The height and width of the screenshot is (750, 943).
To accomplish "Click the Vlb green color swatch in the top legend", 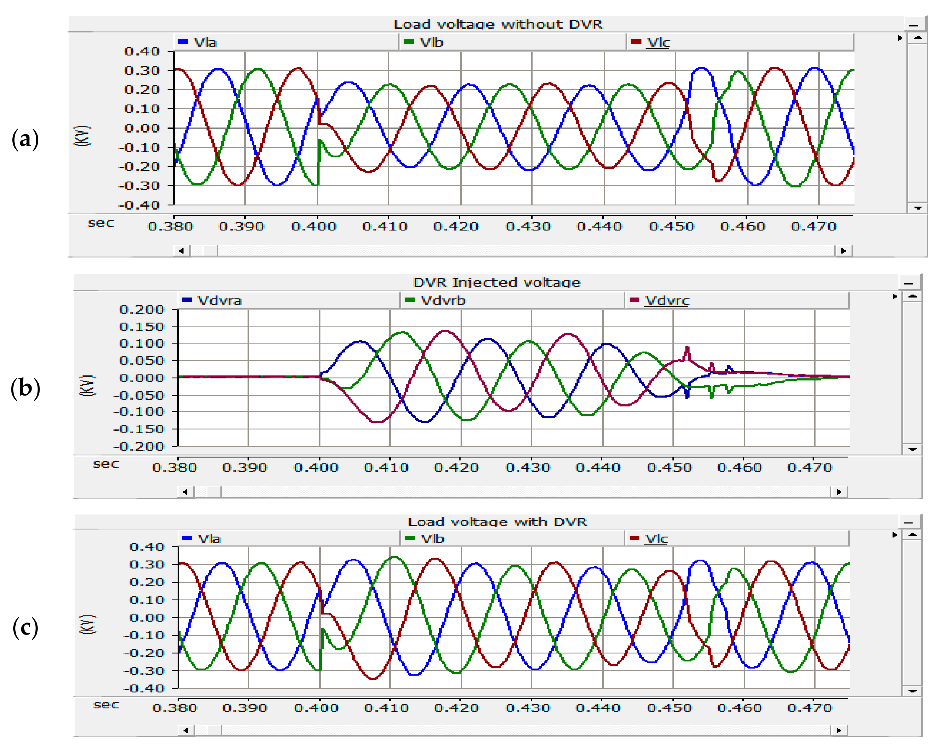I will (x=409, y=42).
